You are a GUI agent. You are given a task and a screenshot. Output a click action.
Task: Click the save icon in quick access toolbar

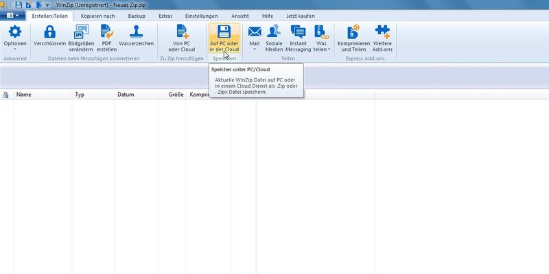pyautogui.click(x=19, y=5)
